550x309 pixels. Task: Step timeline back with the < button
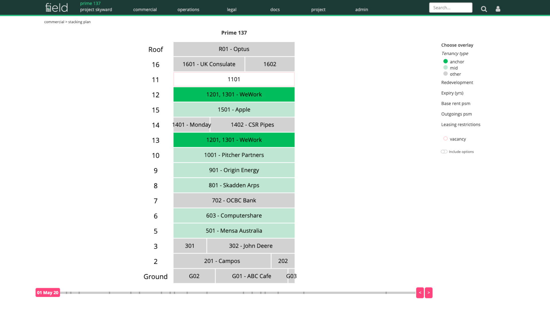pos(420,293)
